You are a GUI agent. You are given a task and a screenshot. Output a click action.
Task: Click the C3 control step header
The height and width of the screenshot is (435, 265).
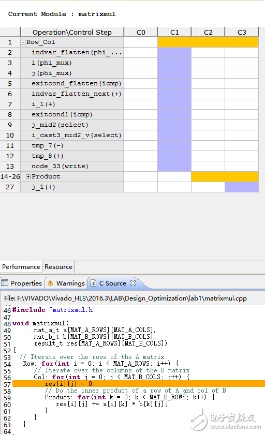[242, 32]
